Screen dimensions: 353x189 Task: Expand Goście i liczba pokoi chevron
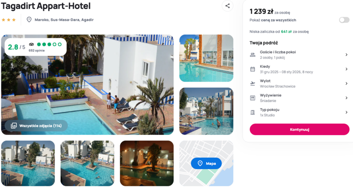[x=346, y=55]
